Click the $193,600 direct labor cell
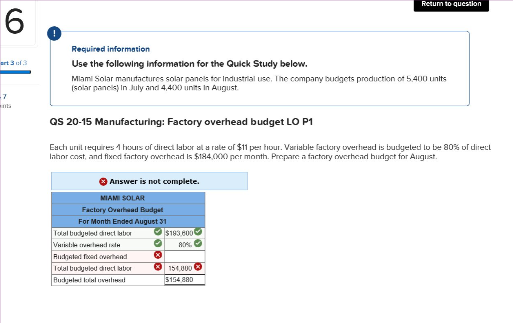This screenshot has width=513, height=323. pos(185,233)
